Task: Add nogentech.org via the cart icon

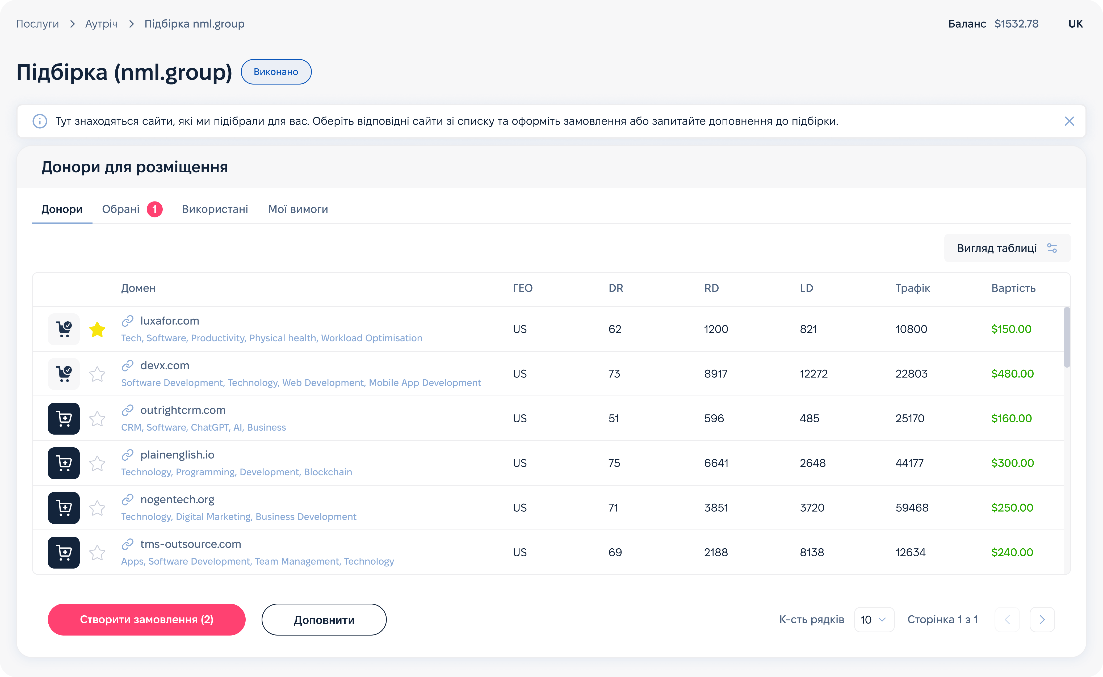Action: [x=64, y=508]
